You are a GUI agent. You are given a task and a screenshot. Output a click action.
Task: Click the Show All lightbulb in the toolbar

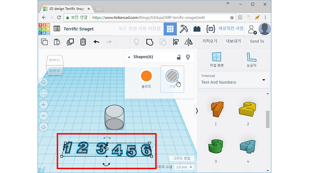(136, 42)
